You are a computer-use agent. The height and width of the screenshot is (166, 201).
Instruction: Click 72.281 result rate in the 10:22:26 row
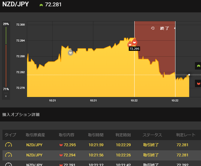(x=182, y=155)
